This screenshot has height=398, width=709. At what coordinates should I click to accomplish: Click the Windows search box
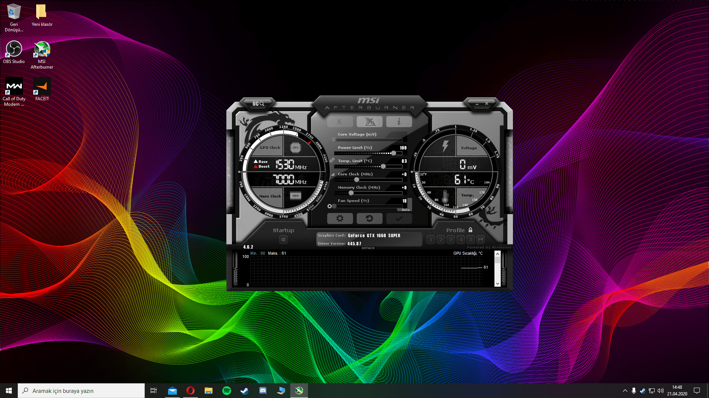click(x=81, y=391)
